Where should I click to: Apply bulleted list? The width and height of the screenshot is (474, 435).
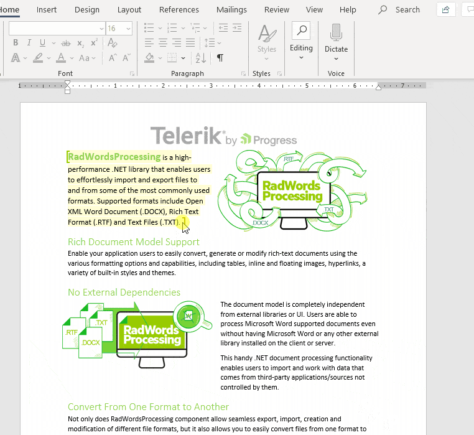(x=149, y=28)
